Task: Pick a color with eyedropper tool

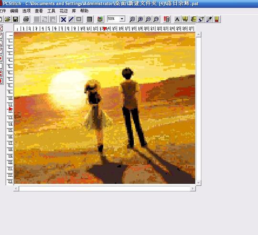Action: click(209, 19)
